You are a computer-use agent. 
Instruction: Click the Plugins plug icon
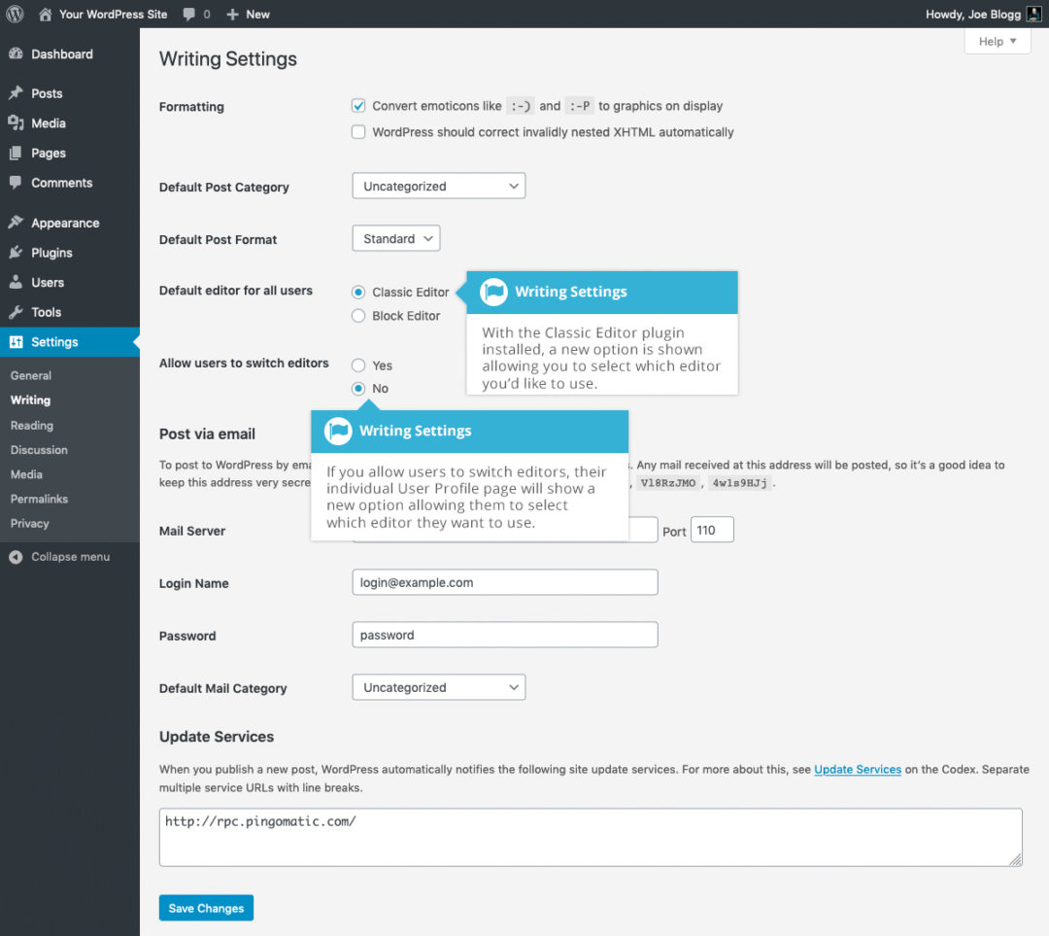point(16,252)
